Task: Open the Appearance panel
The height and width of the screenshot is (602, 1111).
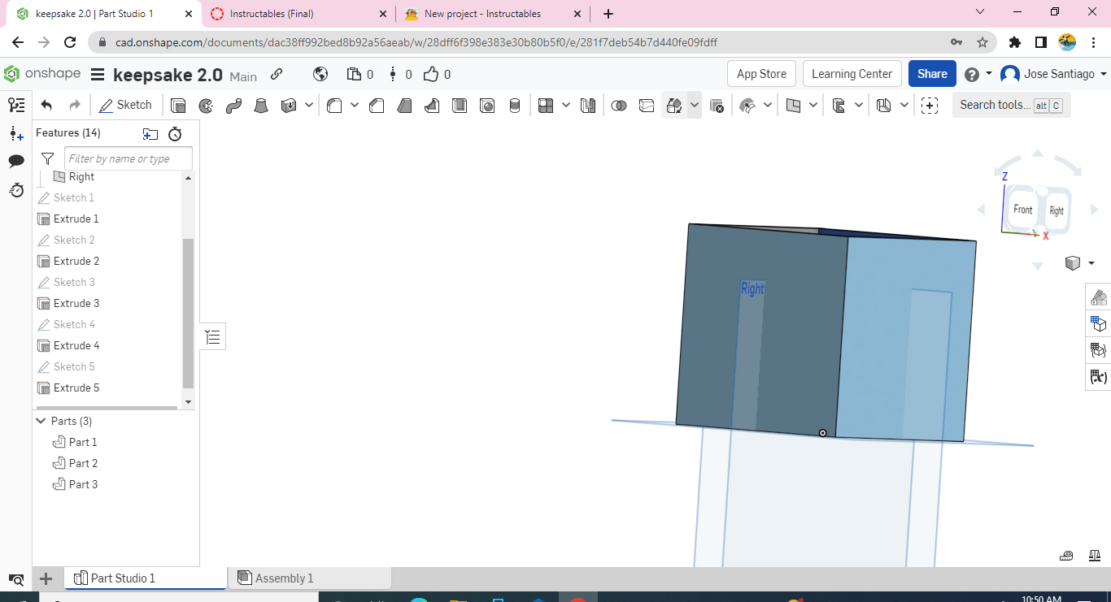Action: pyautogui.click(x=1099, y=297)
